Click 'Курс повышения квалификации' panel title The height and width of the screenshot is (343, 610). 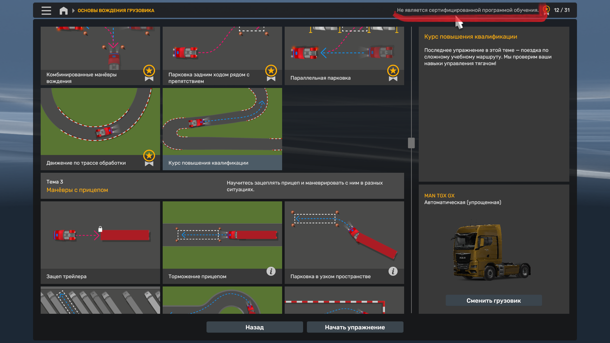[471, 37]
